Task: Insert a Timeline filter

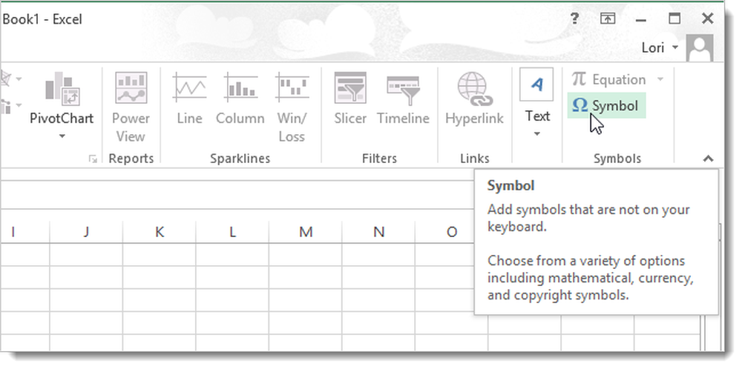Action: (403, 100)
